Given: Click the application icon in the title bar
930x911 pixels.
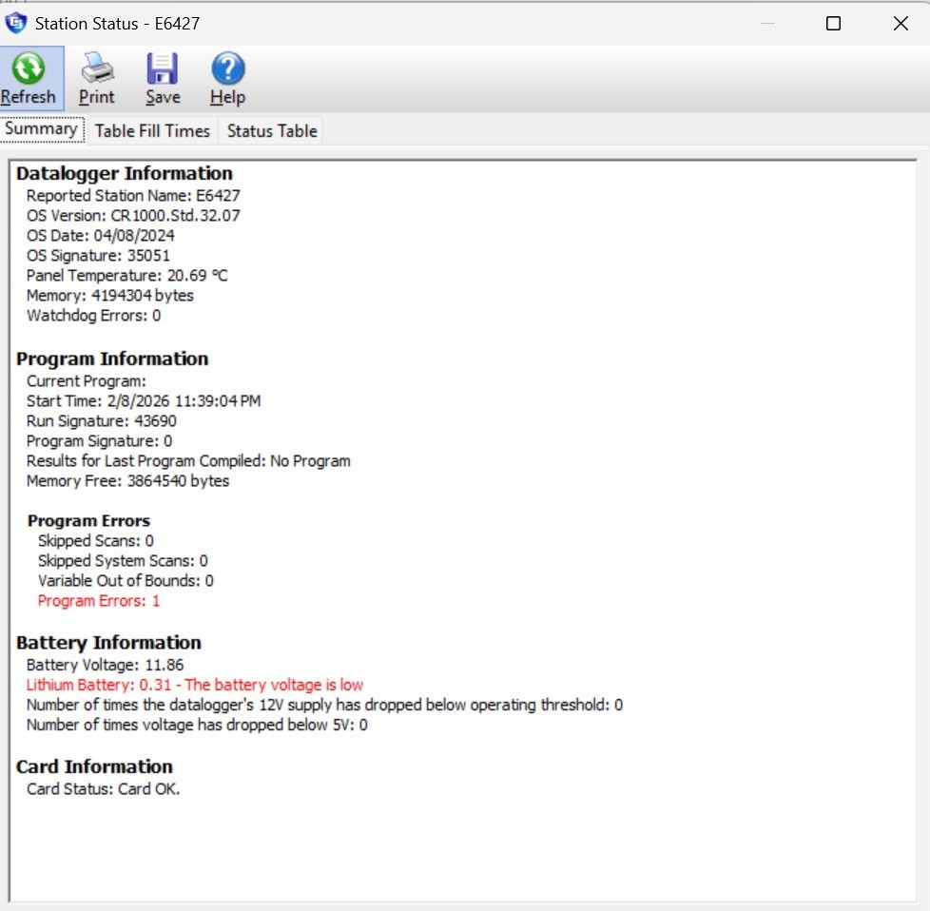Looking at the screenshot, I should (x=16, y=23).
